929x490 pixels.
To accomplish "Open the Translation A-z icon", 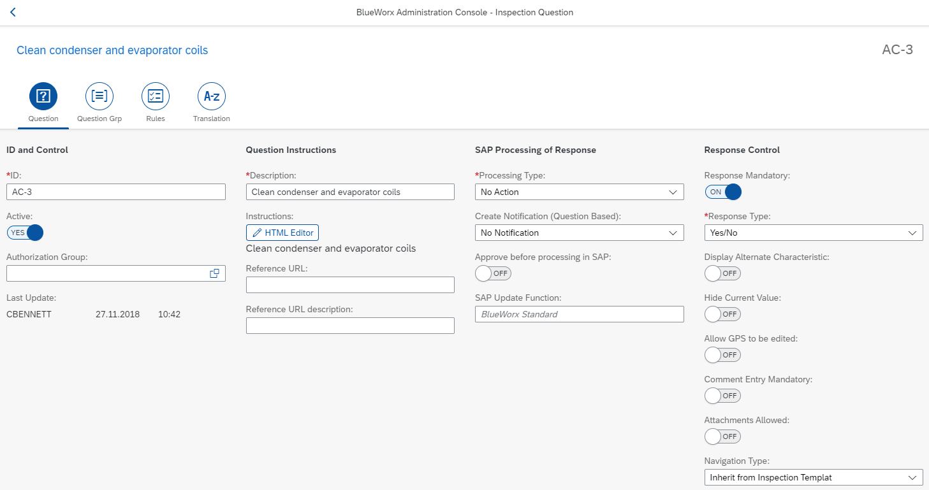I will [212, 96].
